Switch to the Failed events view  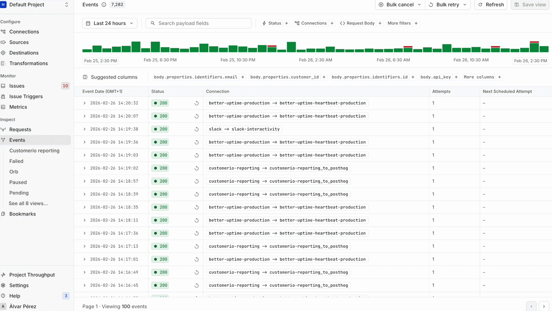[16, 161]
